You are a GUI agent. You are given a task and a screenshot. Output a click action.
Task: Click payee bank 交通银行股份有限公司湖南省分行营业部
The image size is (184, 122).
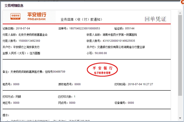point(121,47)
